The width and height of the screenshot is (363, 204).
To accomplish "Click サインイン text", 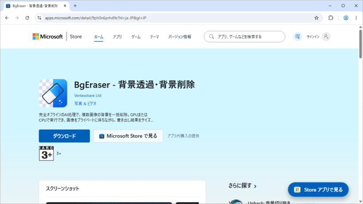I will 313,37.
